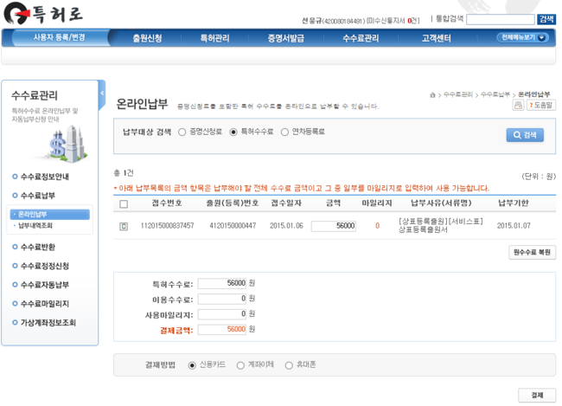Click the 통합검색 input field
The height and width of the screenshot is (406, 562).
point(500,19)
